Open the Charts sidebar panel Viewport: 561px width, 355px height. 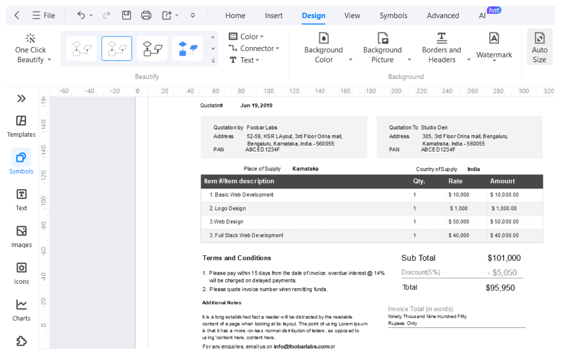21,310
